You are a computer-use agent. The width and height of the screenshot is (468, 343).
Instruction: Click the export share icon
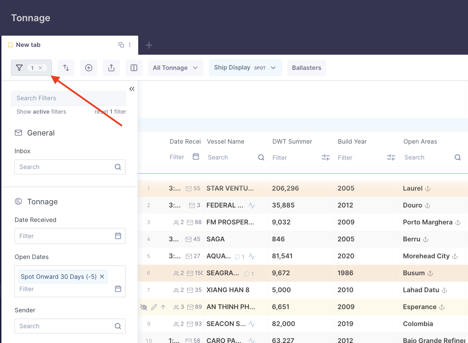click(x=111, y=68)
